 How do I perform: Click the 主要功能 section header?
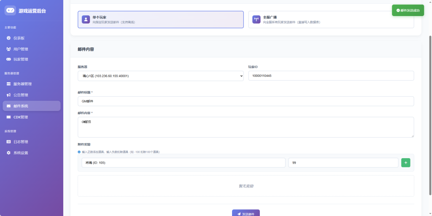pos(10,27)
